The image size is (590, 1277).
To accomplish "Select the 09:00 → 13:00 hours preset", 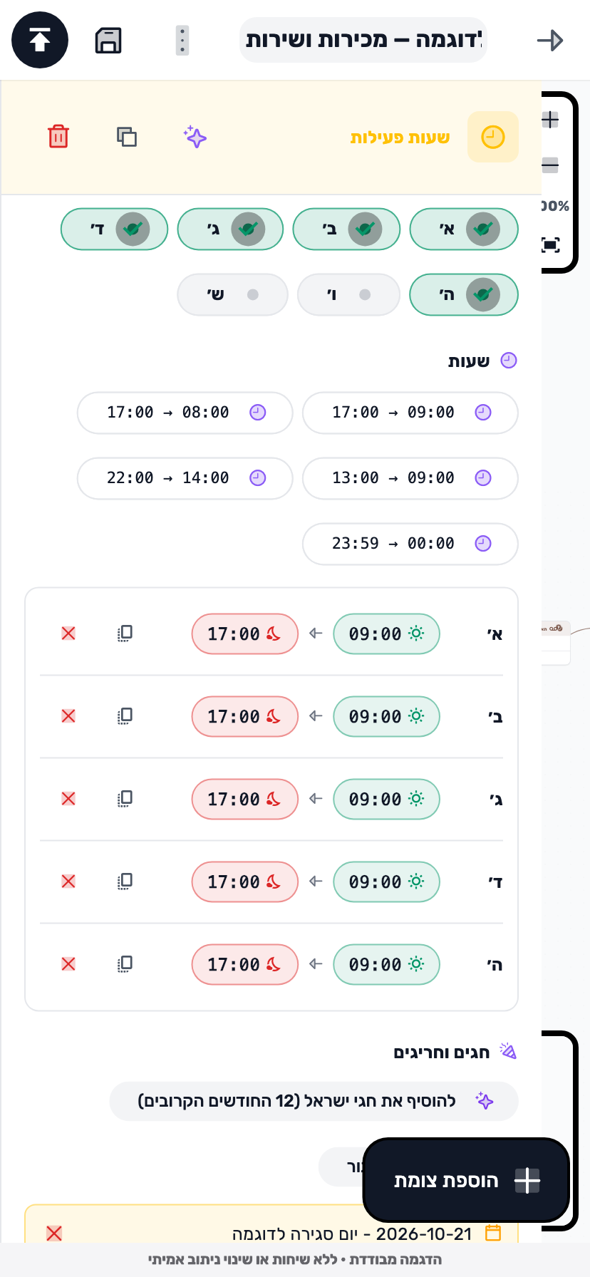I will tap(410, 478).
